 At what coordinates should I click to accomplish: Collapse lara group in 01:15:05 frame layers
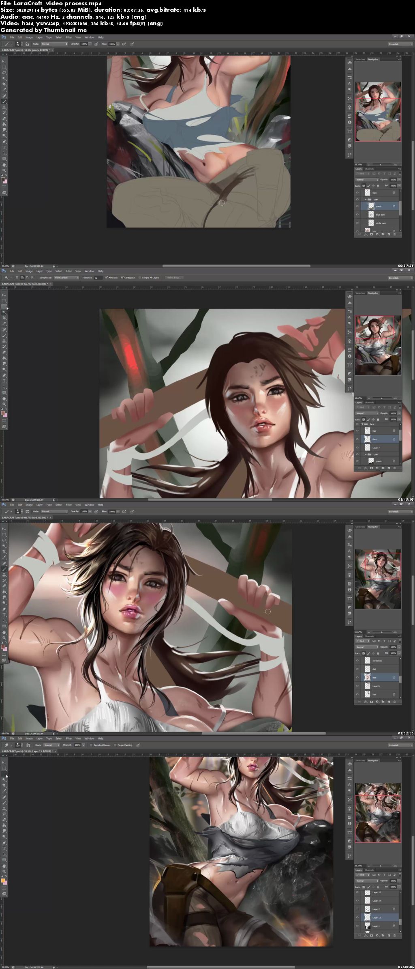362,424
